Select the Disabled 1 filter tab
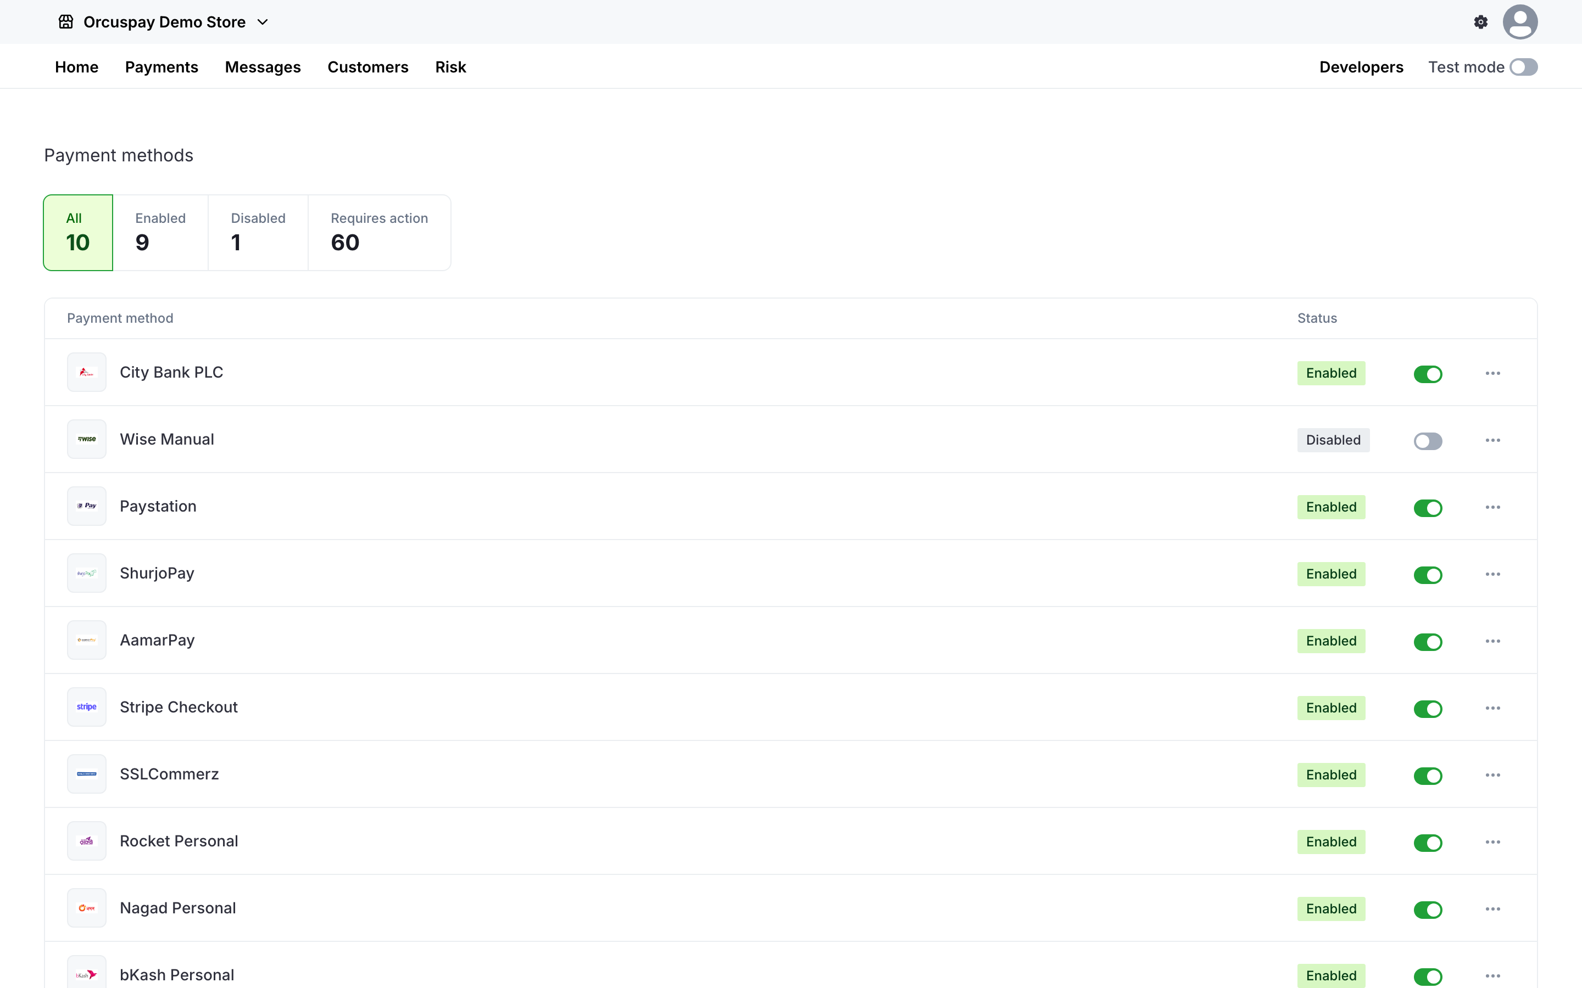Viewport: 1582px width, 988px height. tap(258, 233)
